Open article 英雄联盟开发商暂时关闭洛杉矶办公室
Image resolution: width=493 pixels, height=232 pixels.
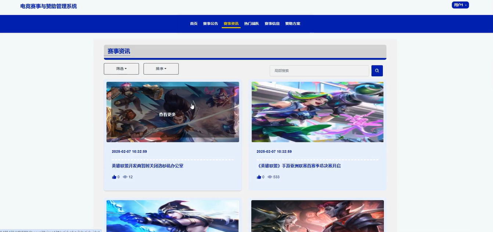pos(148,166)
